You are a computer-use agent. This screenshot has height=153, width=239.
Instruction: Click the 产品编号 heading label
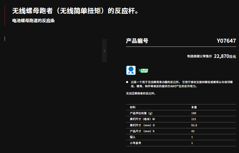[137, 41]
